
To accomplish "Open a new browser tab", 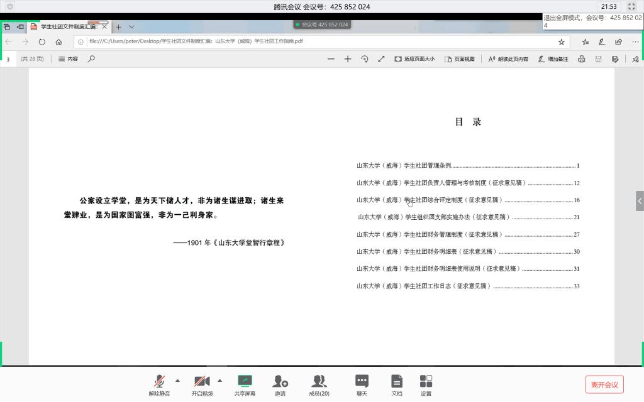I will click(118, 27).
